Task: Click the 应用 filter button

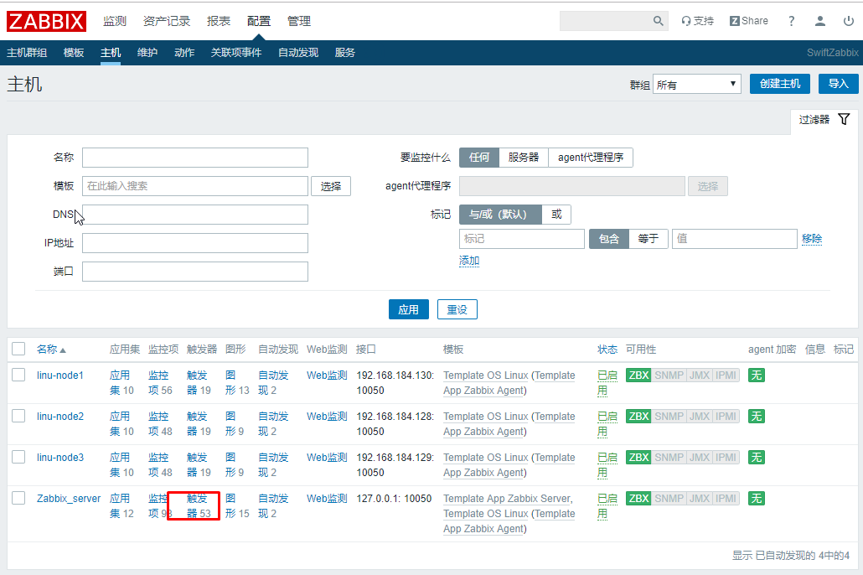Action: point(408,309)
